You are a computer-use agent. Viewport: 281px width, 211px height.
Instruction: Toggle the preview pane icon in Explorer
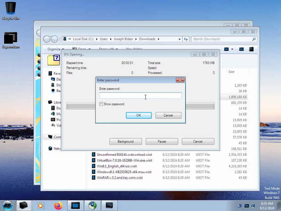(241, 49)
